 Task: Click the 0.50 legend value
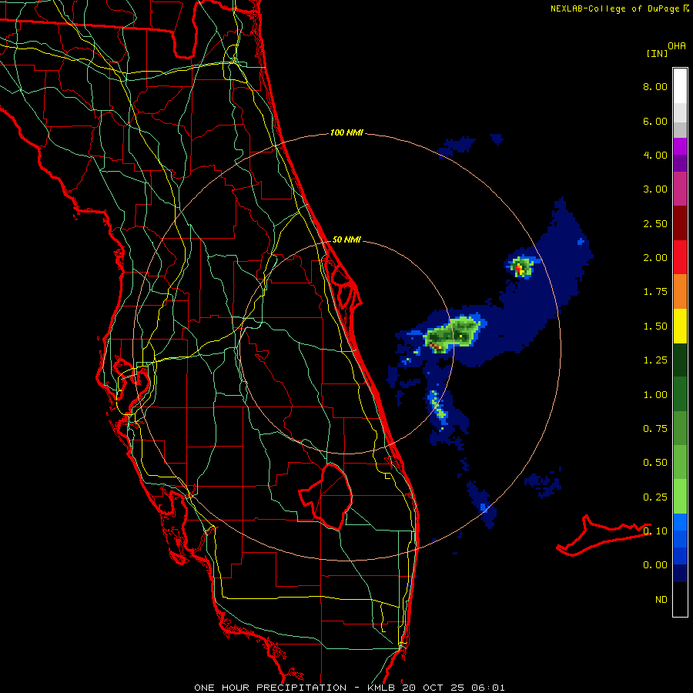655,463
